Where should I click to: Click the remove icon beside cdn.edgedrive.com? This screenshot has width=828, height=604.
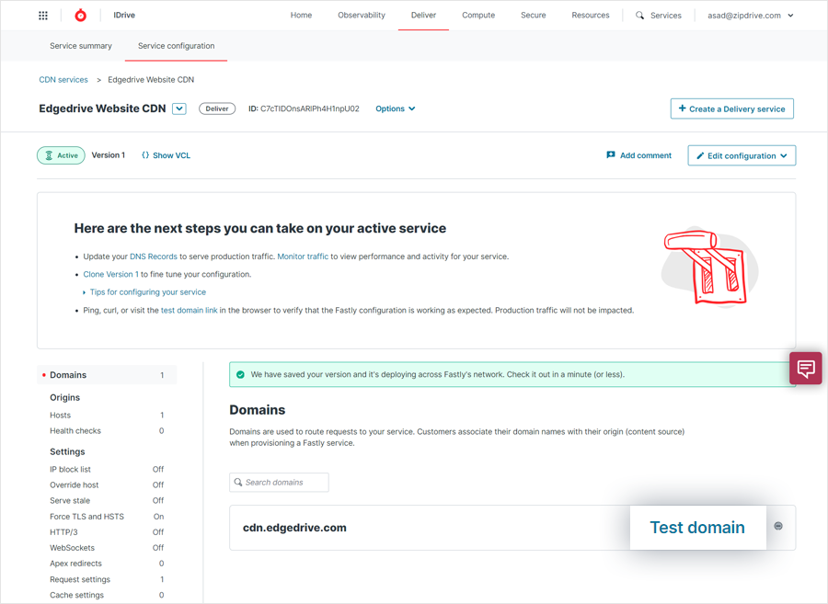tap(778, 526)
